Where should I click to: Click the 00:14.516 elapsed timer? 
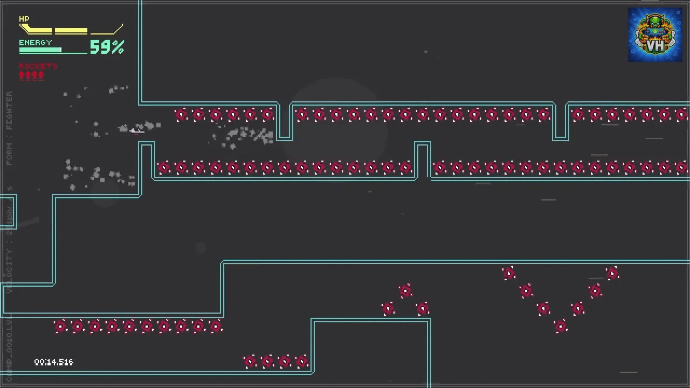click(x=53, y=362)
